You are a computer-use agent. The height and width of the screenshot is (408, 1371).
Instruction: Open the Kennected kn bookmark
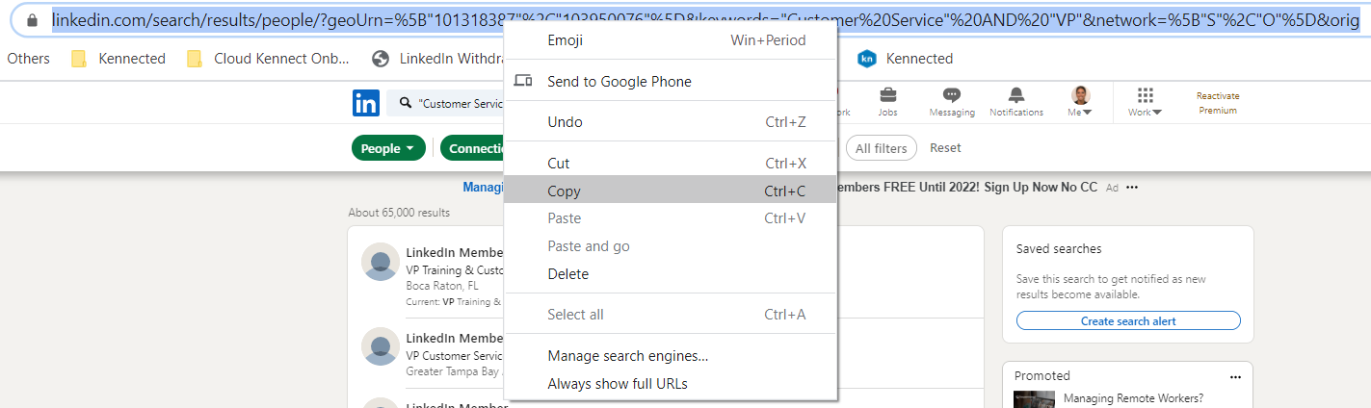[905, 59]
